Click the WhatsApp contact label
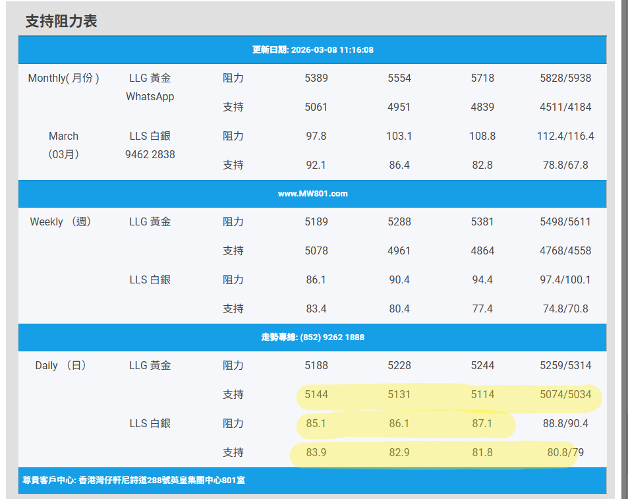This screenshot has width=628, height=499. pyautogui.click(x=150, y=97)
